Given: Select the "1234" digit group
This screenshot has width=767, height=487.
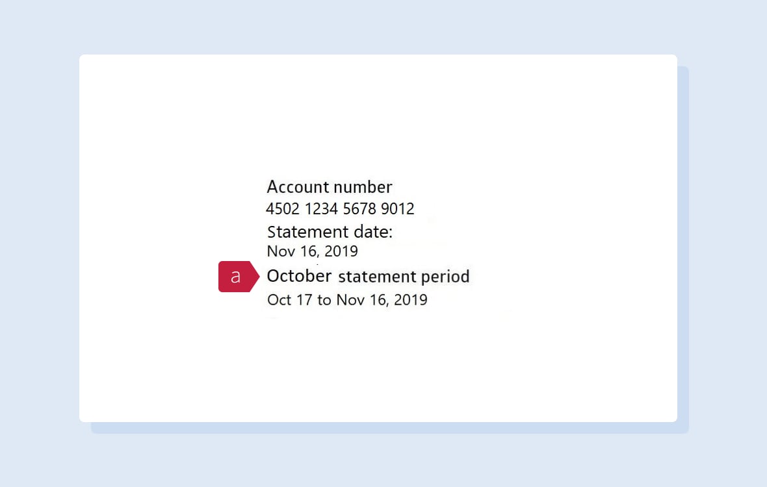Looking at the screenshot, I should (321, 209).
